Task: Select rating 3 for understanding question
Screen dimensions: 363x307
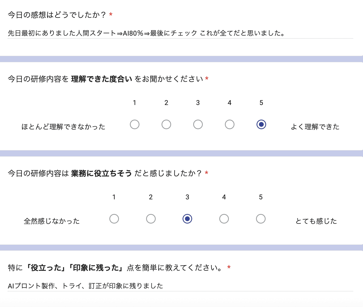Action: 198,124
